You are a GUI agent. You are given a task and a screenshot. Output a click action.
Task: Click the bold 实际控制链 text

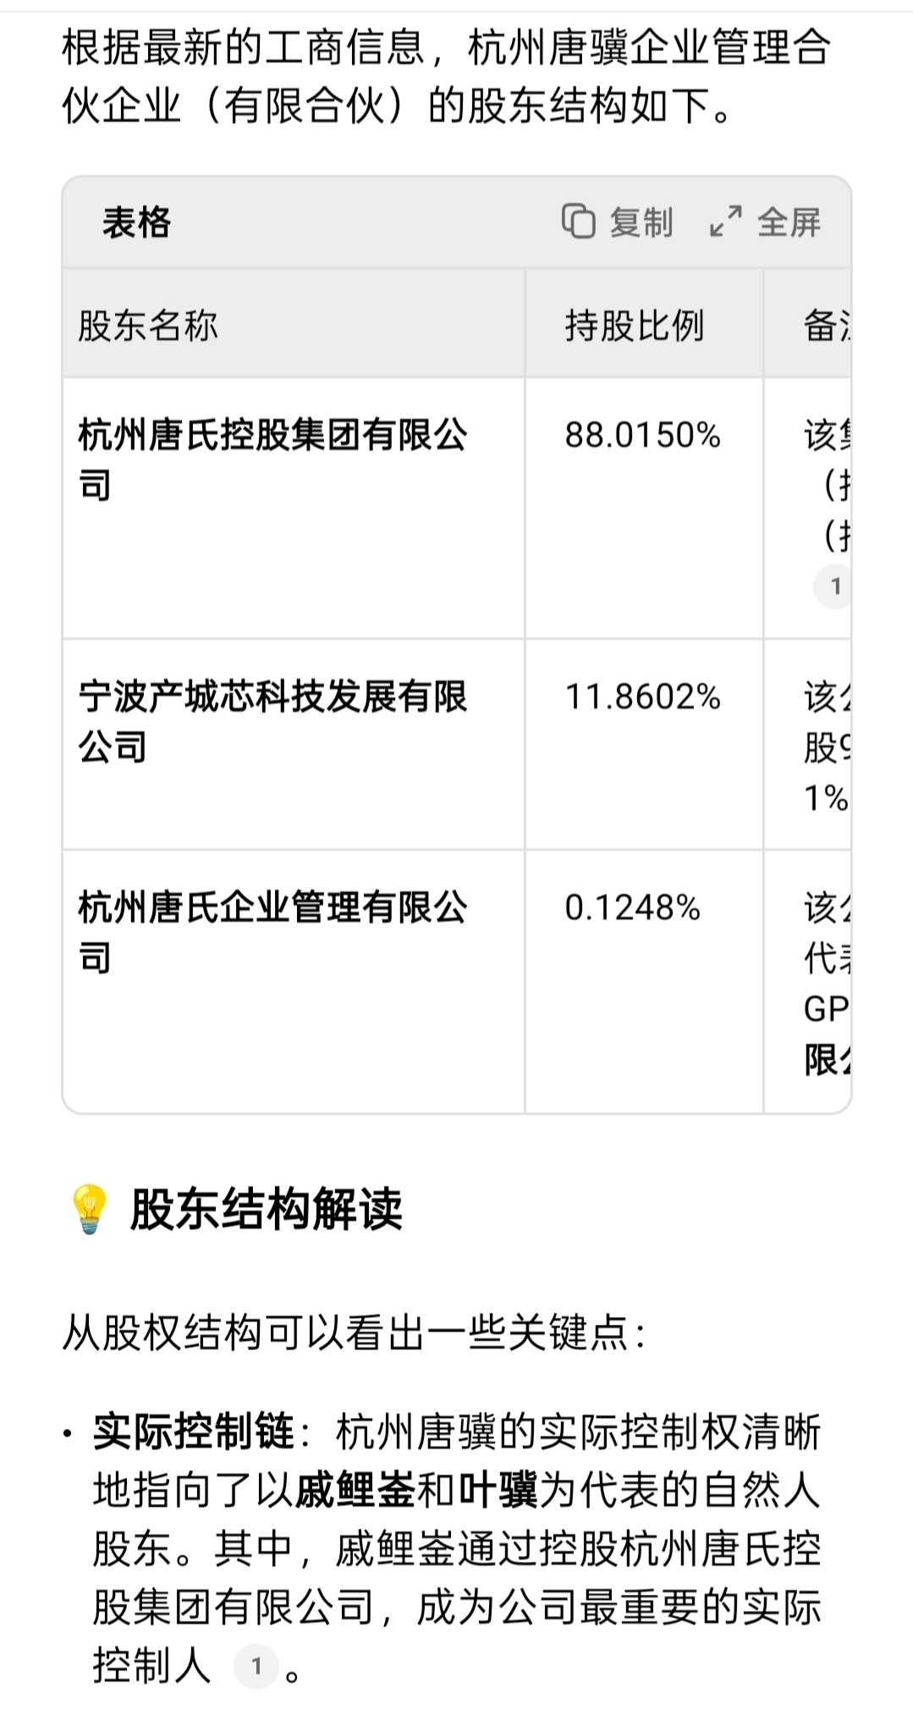(194, 1431)
